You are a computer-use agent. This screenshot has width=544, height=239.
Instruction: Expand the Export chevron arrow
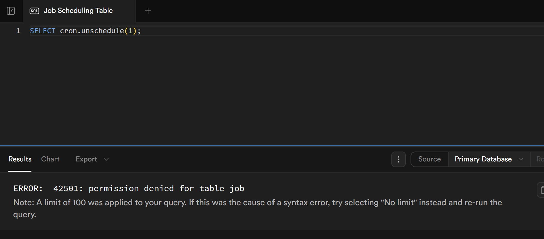tap(106, 159)
